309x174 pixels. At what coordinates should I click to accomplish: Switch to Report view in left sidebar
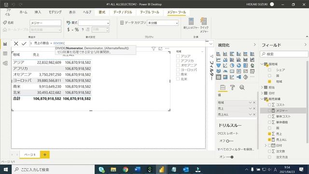(5, 44)
